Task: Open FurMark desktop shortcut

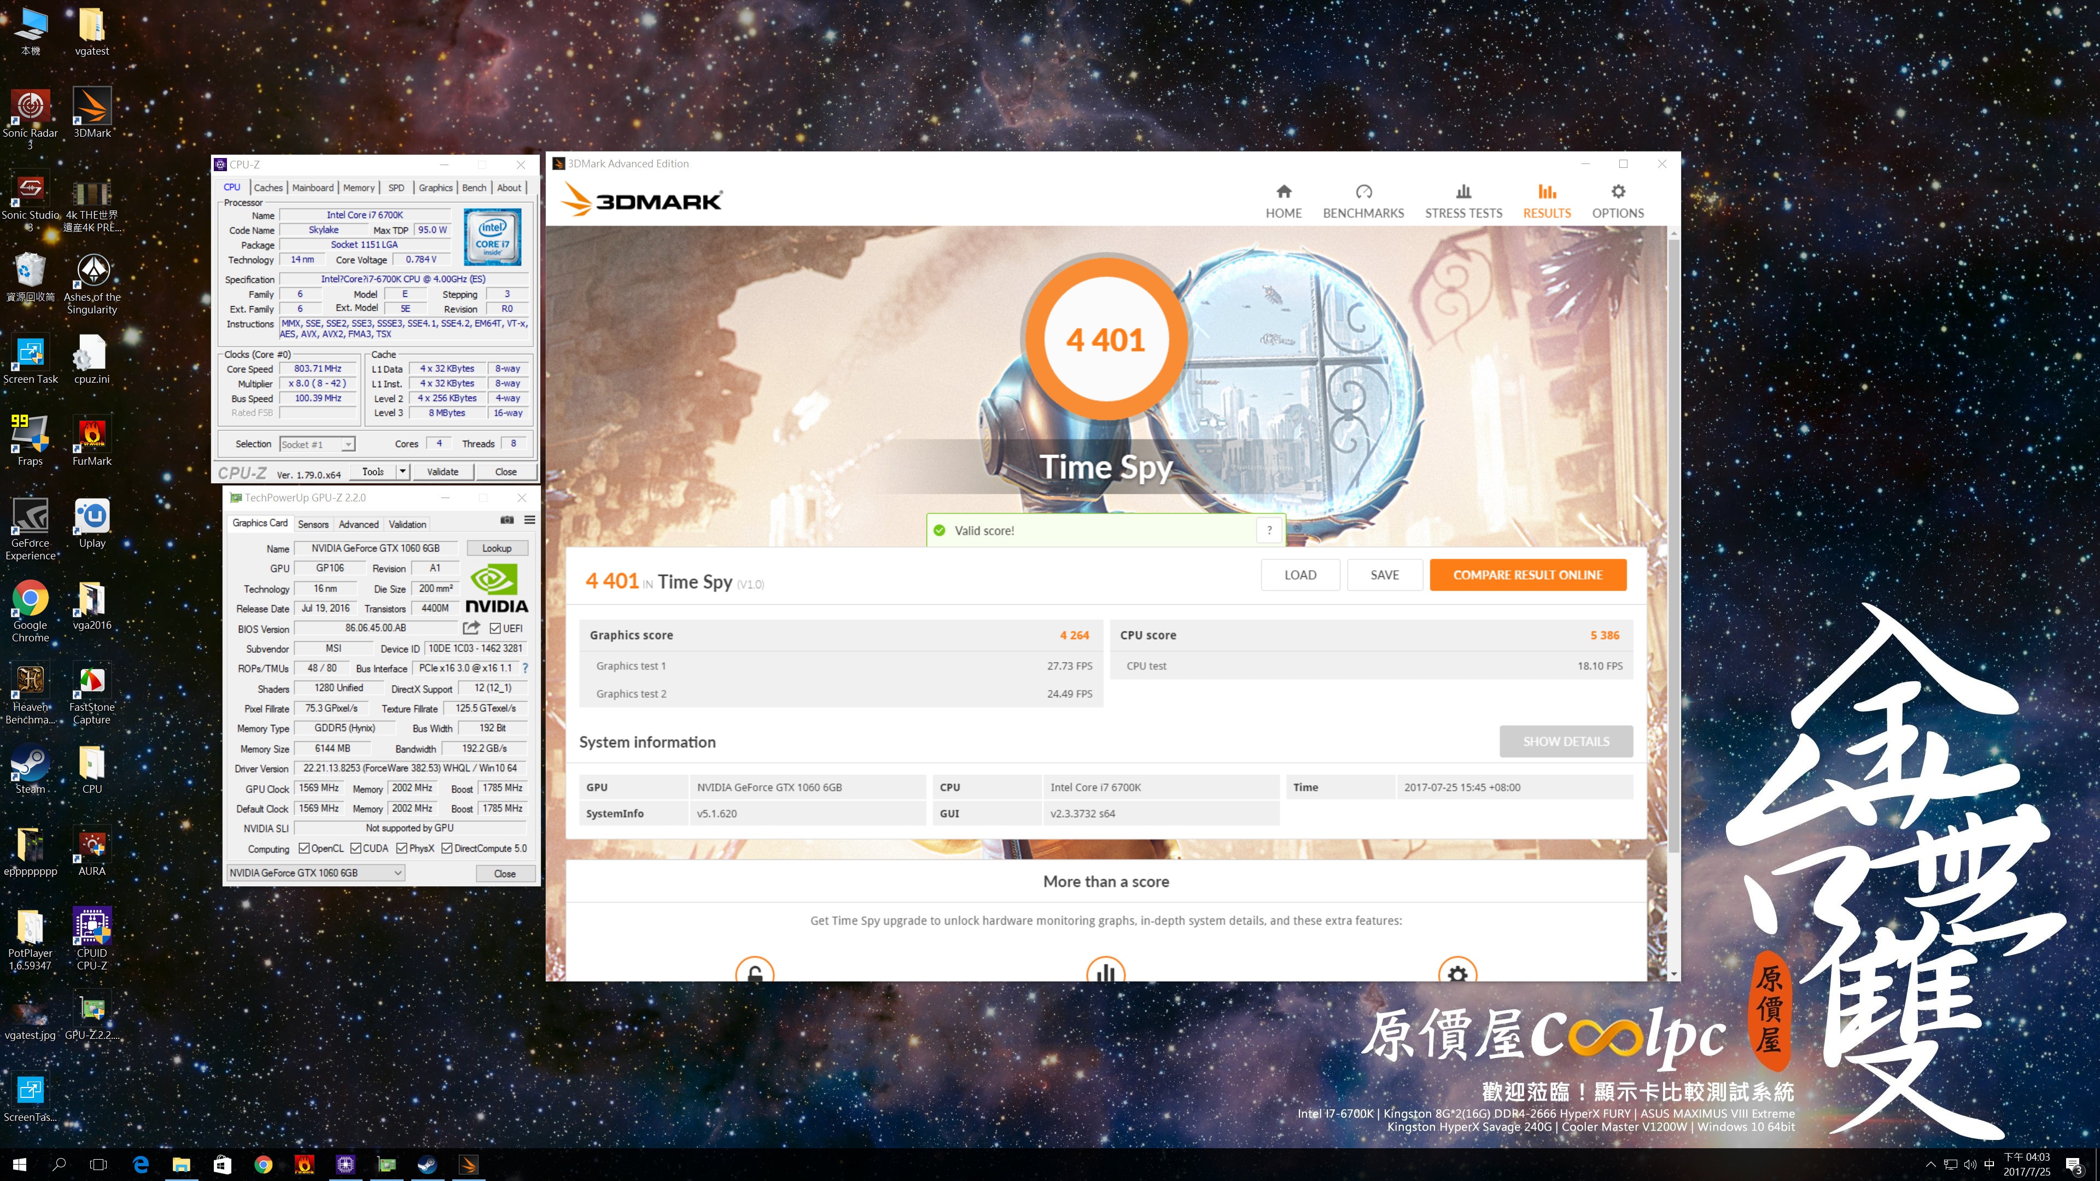Action: [x=92, y=441]
